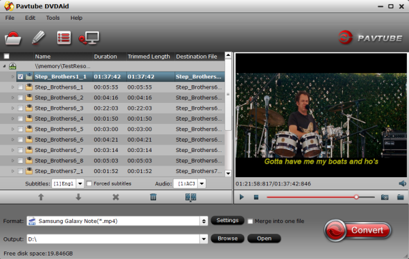This screenshot has width=409, height=259.
Task: Play the preview video
Action: pyautogui.click(x=241, y=197)
